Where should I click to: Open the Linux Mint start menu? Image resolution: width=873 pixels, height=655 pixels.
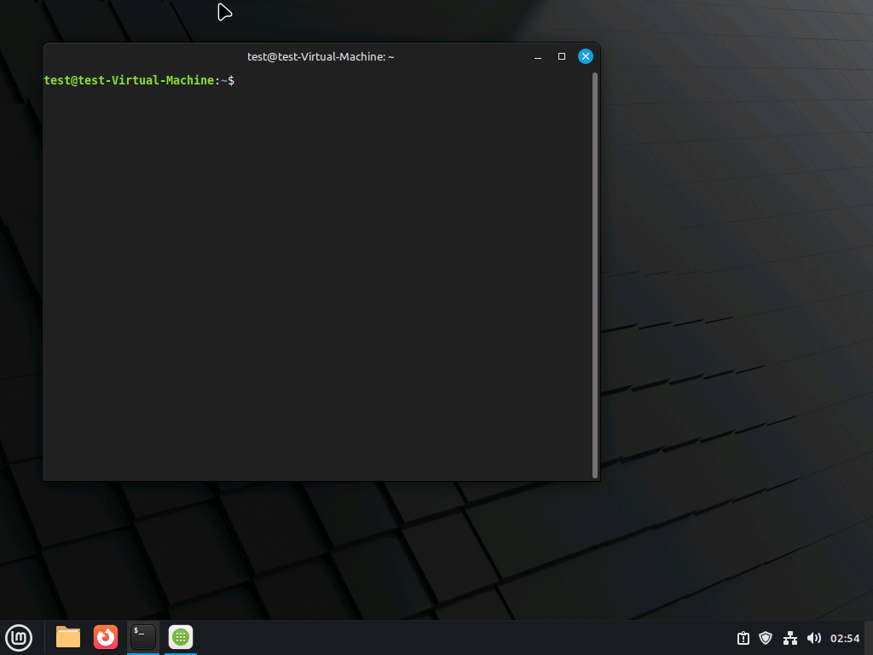pos(19,637)
